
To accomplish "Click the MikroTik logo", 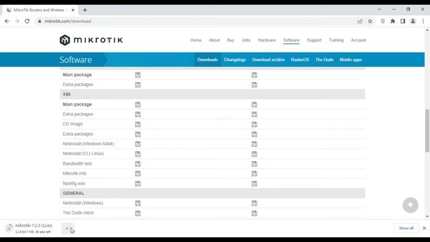I will 91,40.
